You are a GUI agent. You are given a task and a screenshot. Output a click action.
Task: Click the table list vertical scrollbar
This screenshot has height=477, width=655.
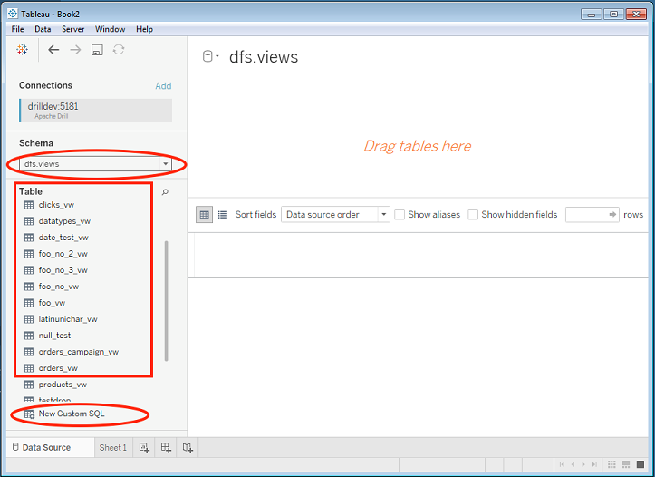point(165,299)
